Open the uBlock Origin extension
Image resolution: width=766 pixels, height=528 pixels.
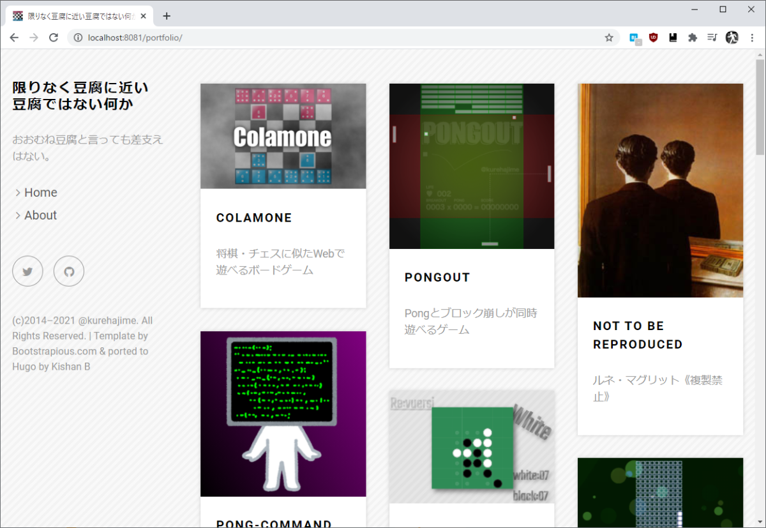click(x=653, y=38)
